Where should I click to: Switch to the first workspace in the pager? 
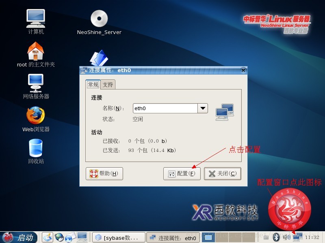pos(208,237)
